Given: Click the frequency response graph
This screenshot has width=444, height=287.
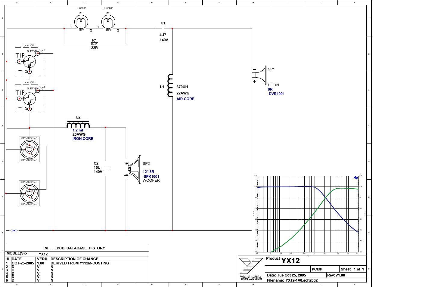Looking at the screenshot, I should point(308,214).
